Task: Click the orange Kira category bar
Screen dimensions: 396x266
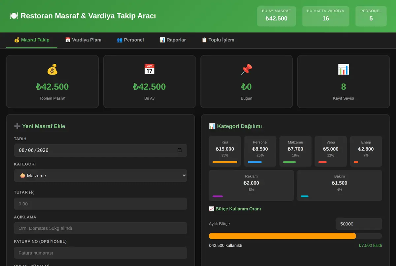Action: (225, 162)
